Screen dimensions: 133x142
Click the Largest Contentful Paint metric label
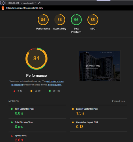coord(87,109)
